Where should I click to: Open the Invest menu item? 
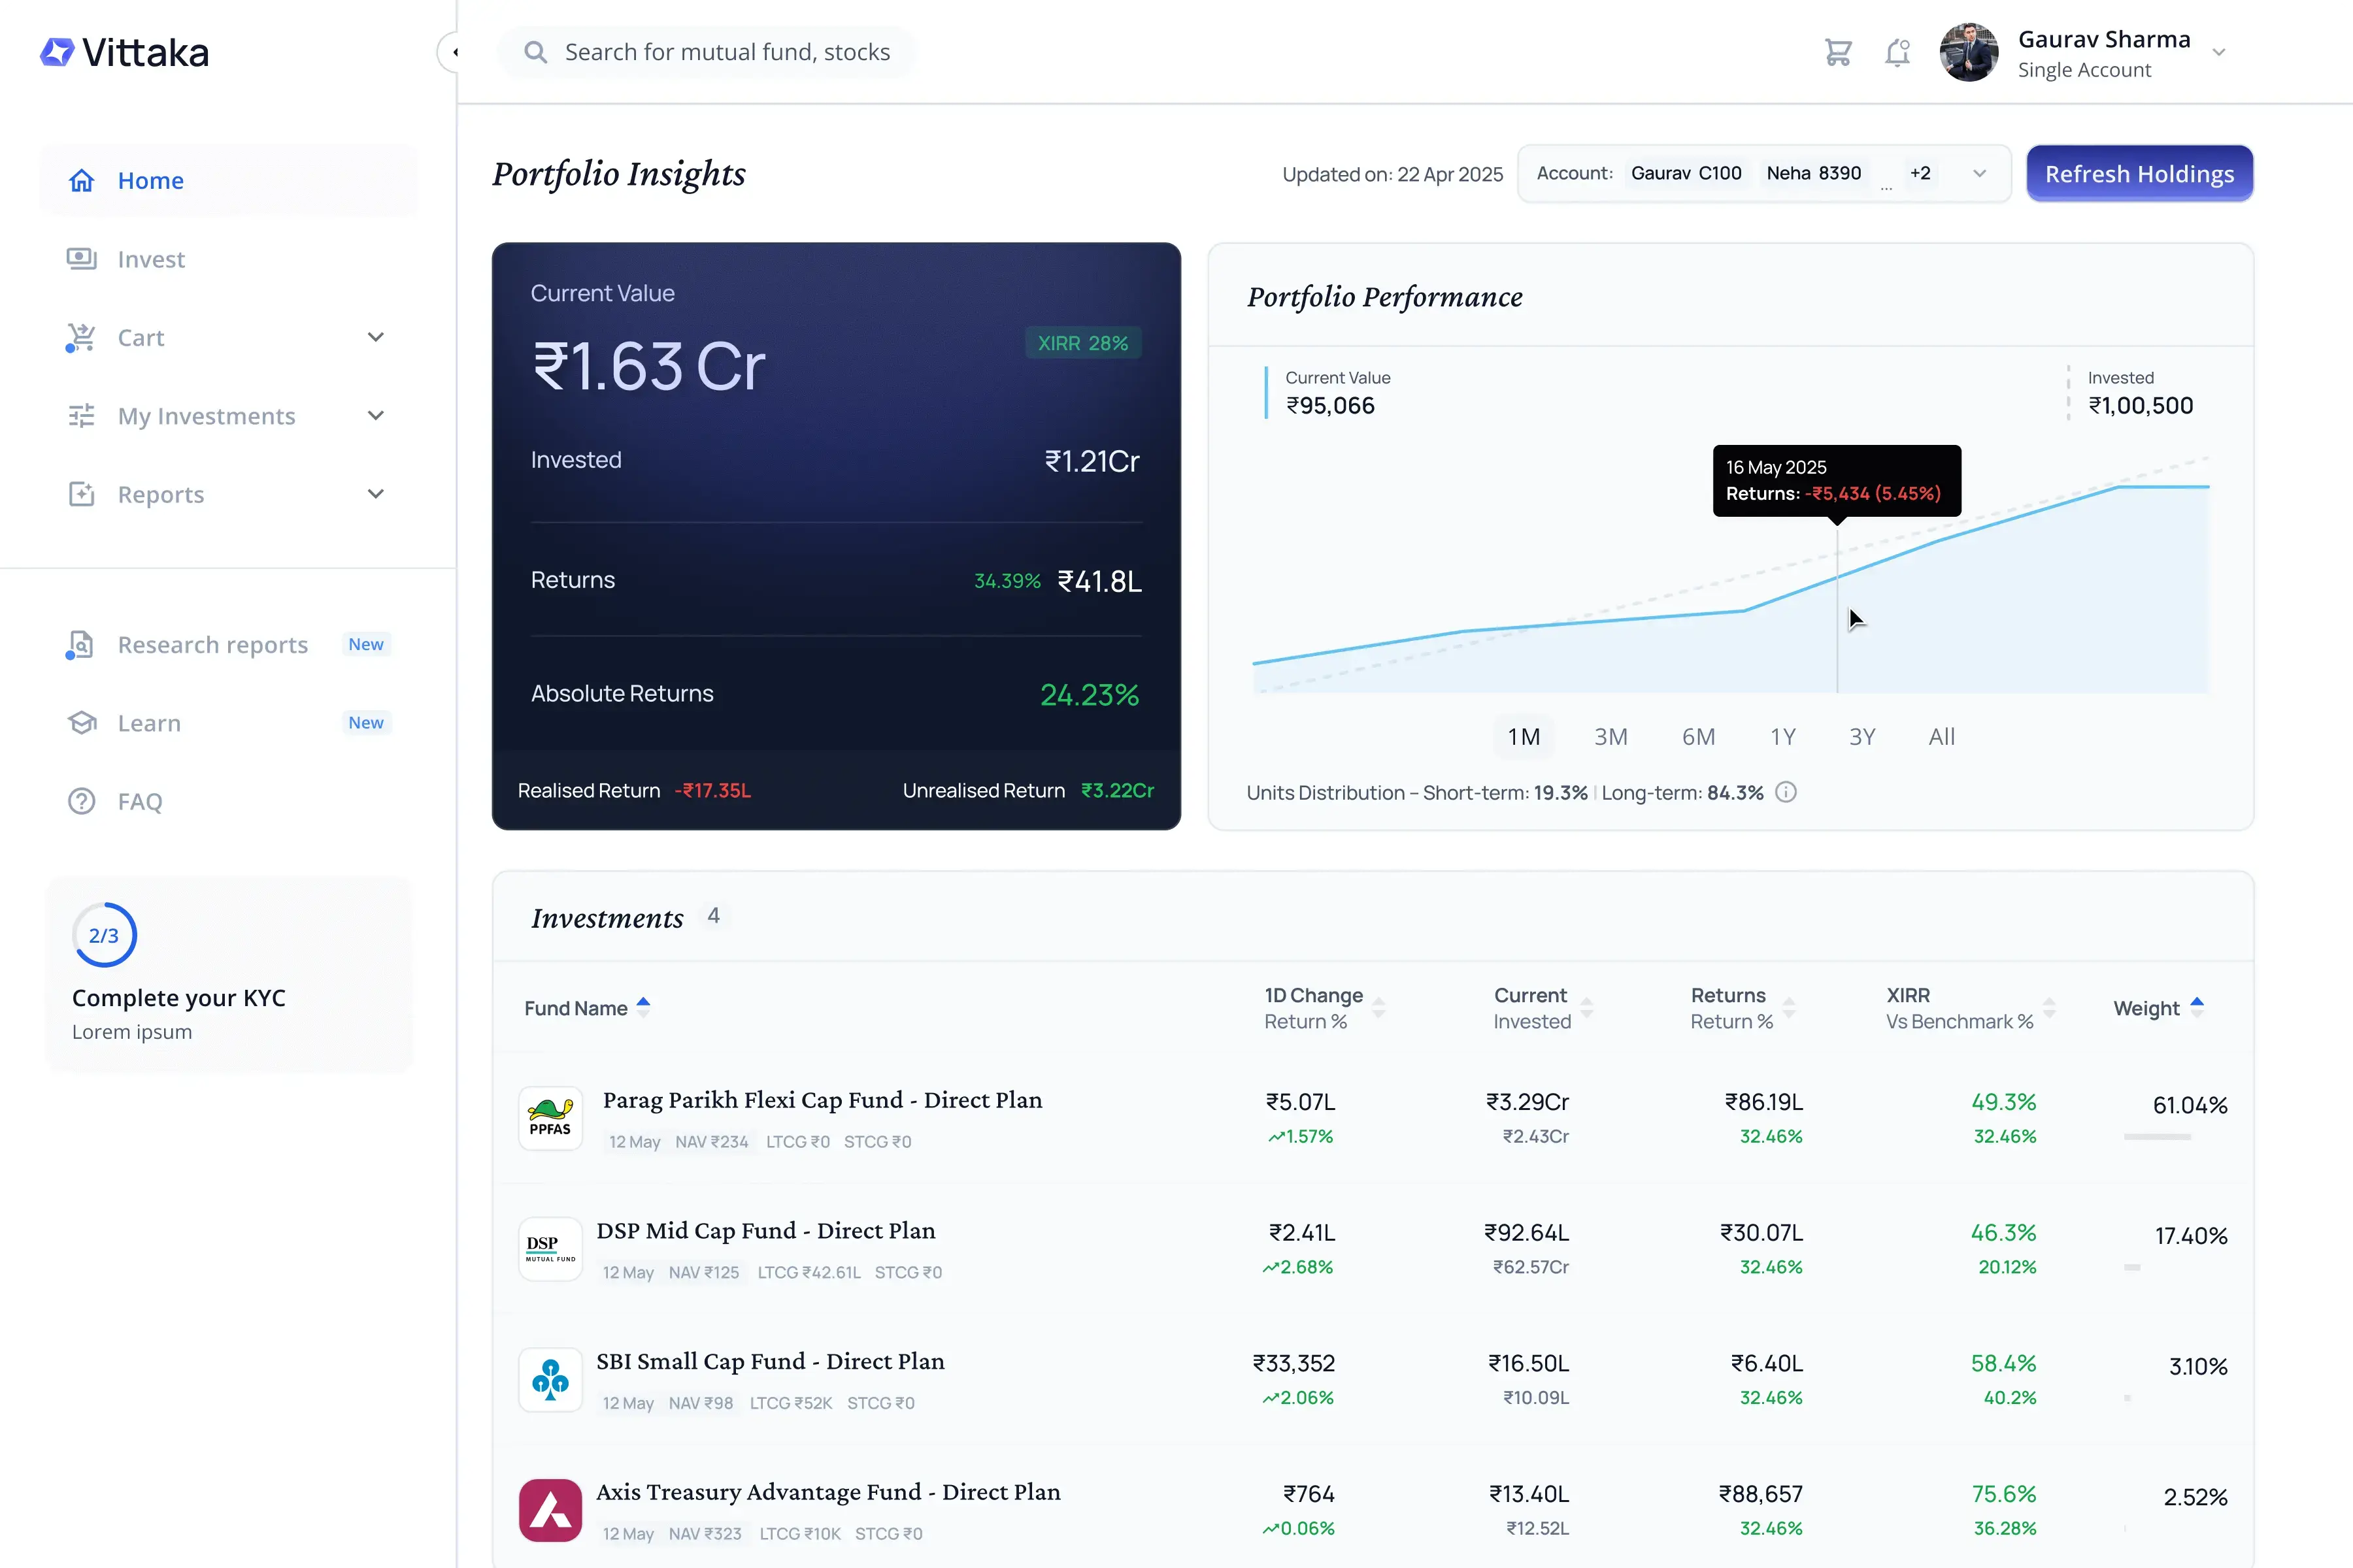coord(229,259)
